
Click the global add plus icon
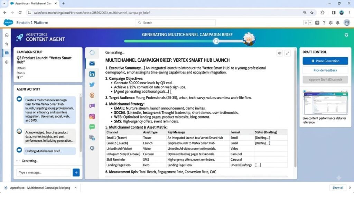tap(317, 23)
